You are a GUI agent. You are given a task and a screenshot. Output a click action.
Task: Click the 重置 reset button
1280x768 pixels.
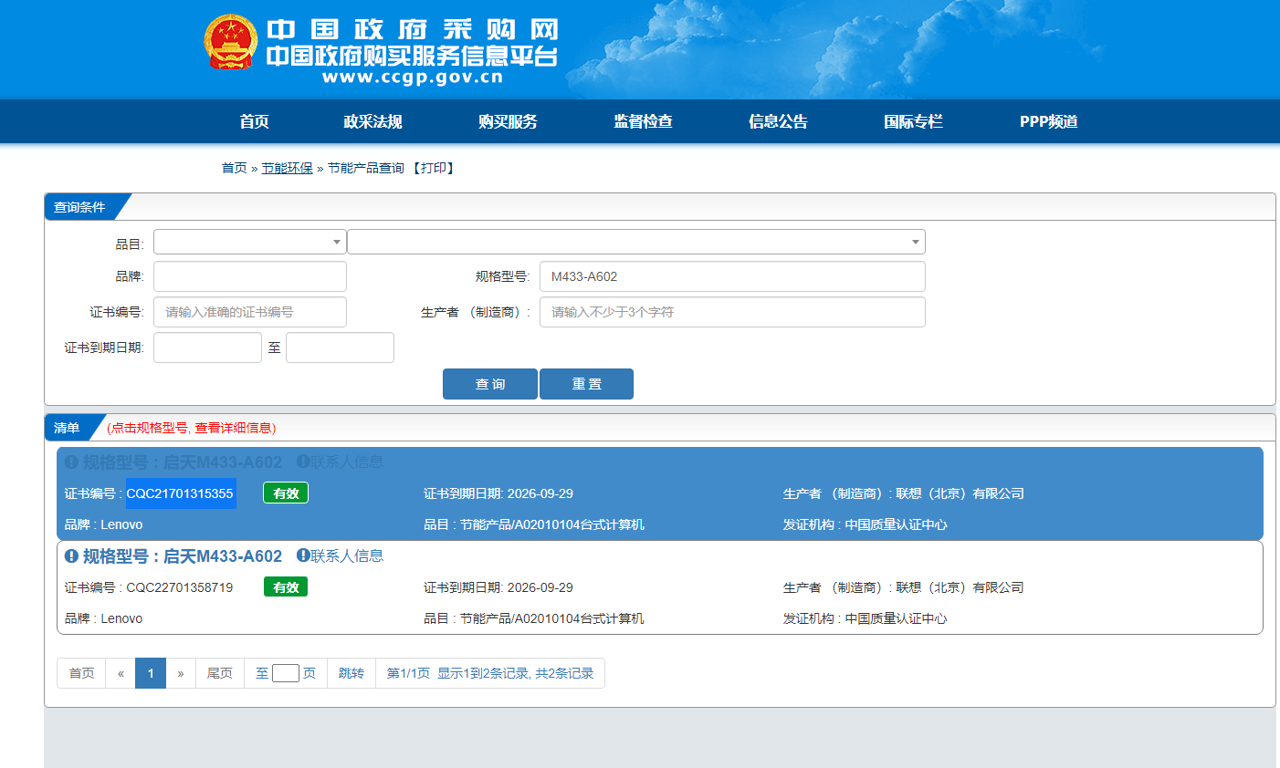586,384
